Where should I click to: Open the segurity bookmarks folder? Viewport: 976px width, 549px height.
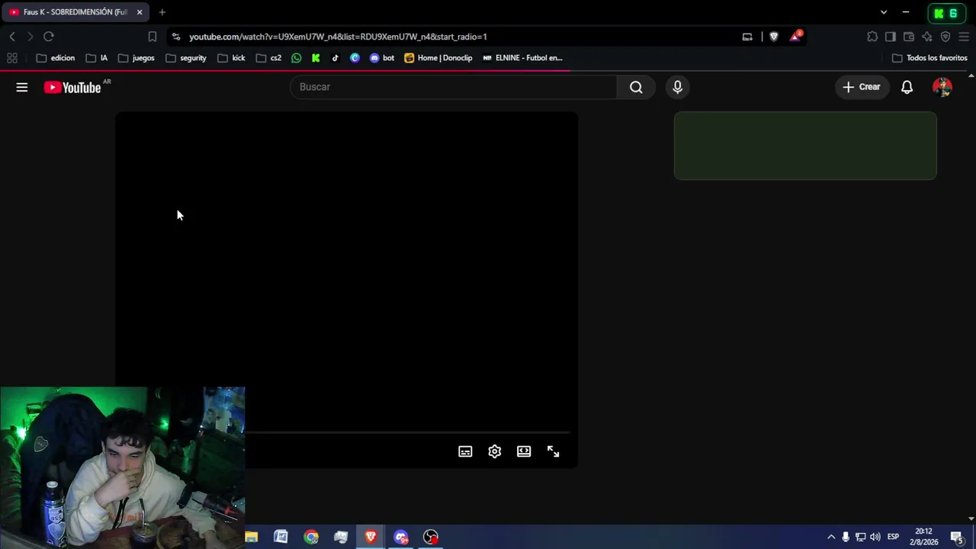[186, 58]
